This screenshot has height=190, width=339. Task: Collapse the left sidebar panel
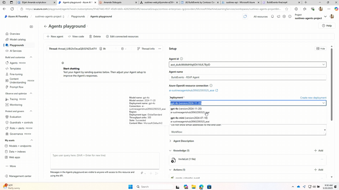coord(31,26)
